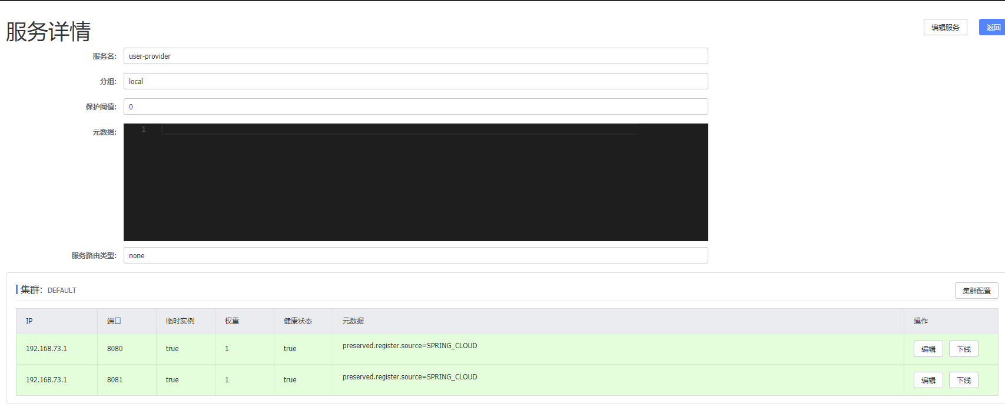Click the SPRING_CLOUD metadata of the 8081 row
The image size is (1005, 407).
[x=410, y=377]
